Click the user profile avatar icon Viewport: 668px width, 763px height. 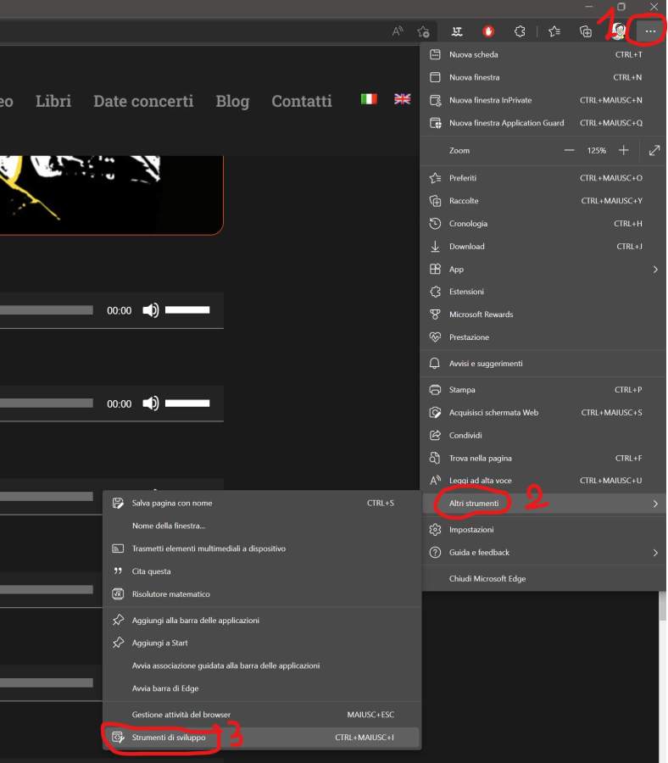click(x=620, y=31)
